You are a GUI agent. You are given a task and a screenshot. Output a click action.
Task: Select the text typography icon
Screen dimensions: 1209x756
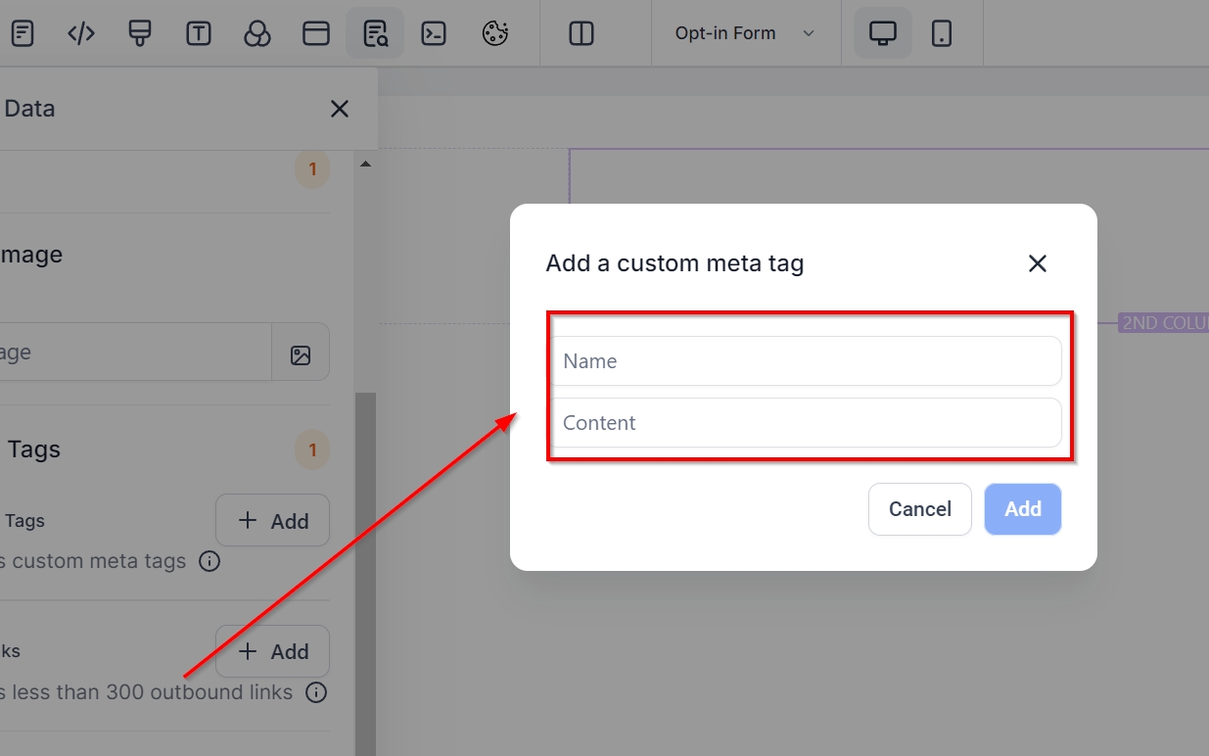click(199, 33)
